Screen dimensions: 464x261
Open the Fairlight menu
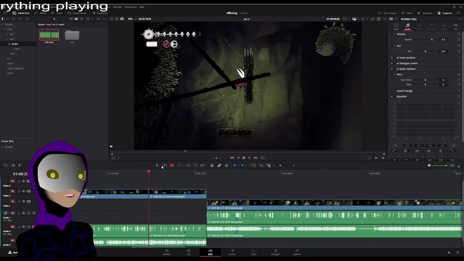pyautogui.click(x=117, y=7)
